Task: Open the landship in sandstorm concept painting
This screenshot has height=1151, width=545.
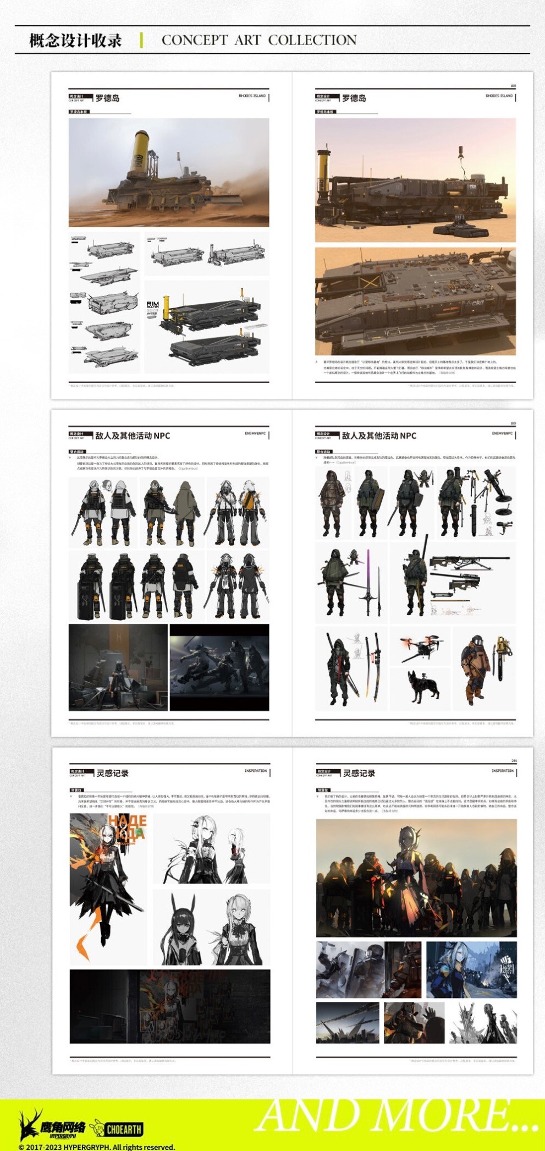Action: click(x=169, y=172)
